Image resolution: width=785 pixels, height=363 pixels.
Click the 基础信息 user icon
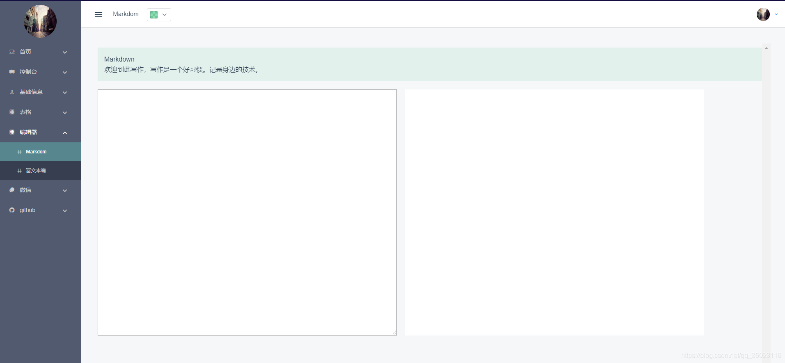pos(12,92)
